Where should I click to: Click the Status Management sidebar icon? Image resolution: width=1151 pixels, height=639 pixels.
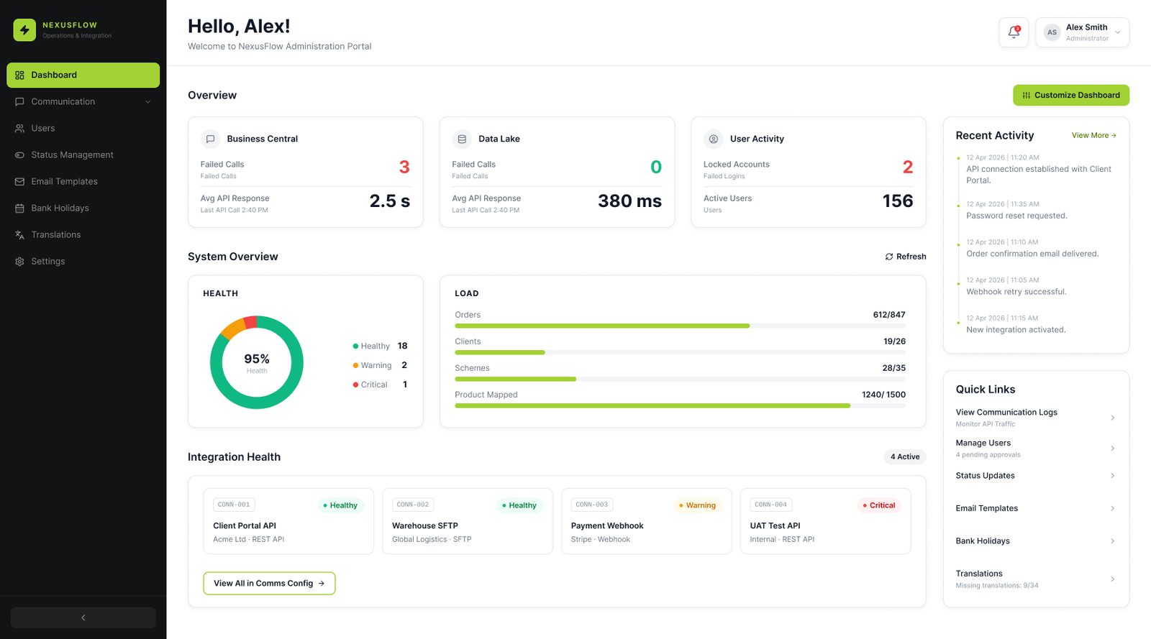coord(19,155)
